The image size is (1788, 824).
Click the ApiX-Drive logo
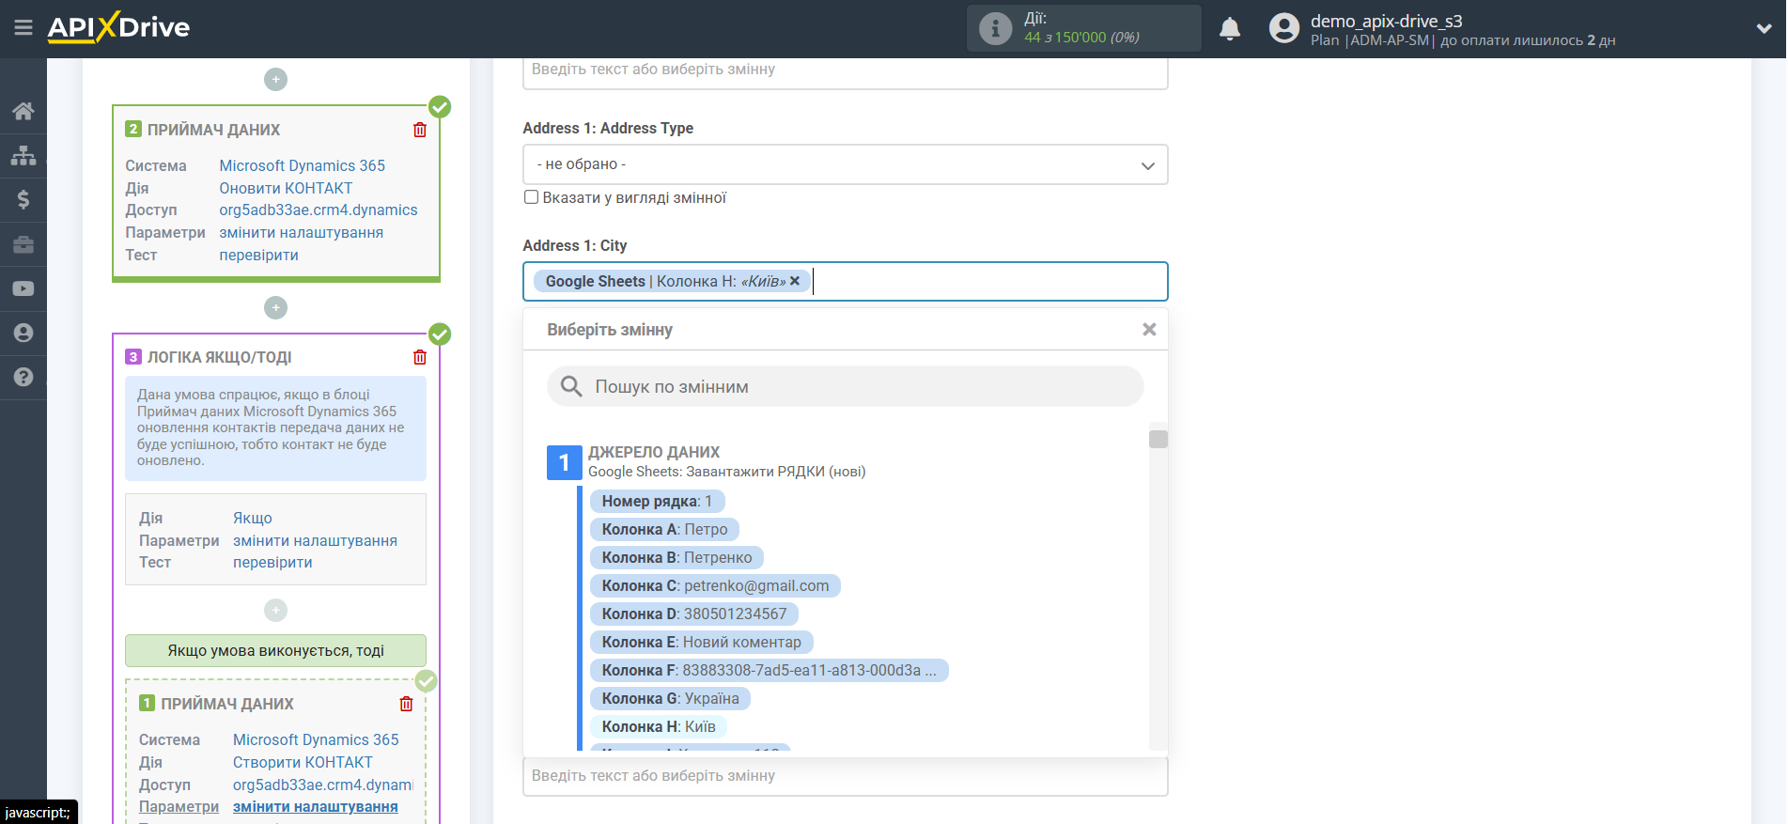[118, 27]
